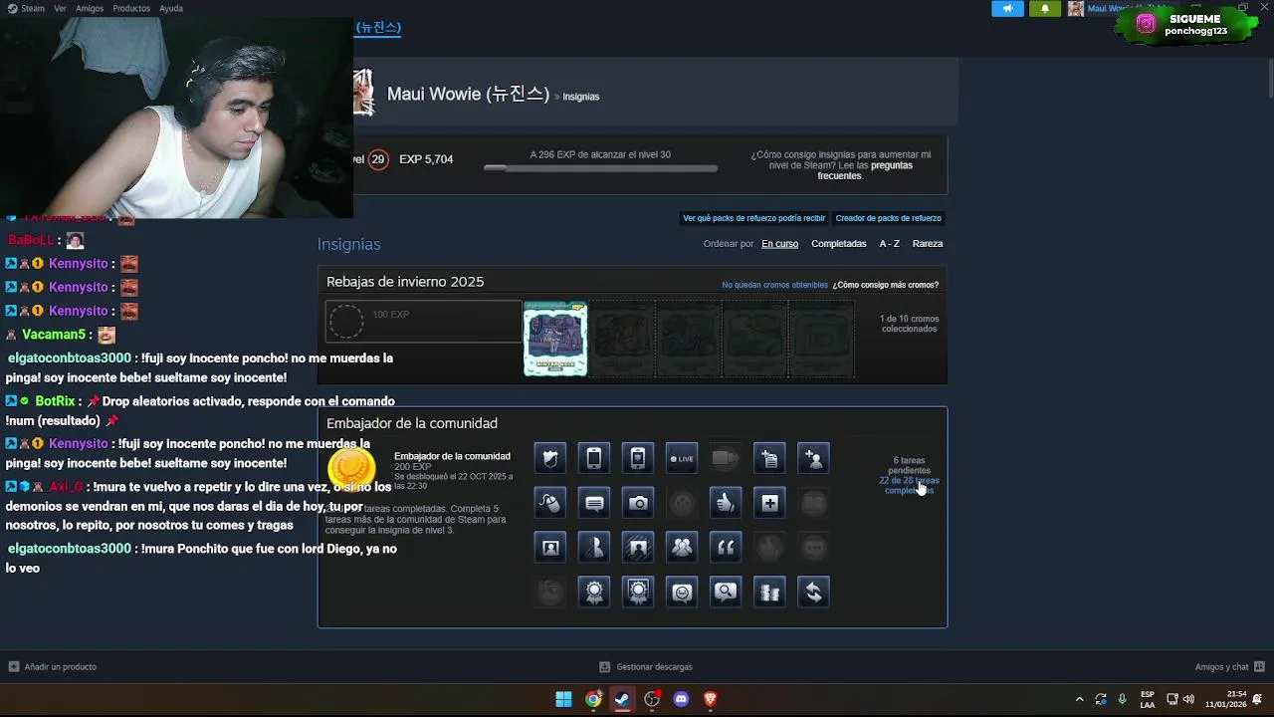Click the 22 de 28 tareas completadas link
Screen dimensions: 1274x717
(909, 485)
